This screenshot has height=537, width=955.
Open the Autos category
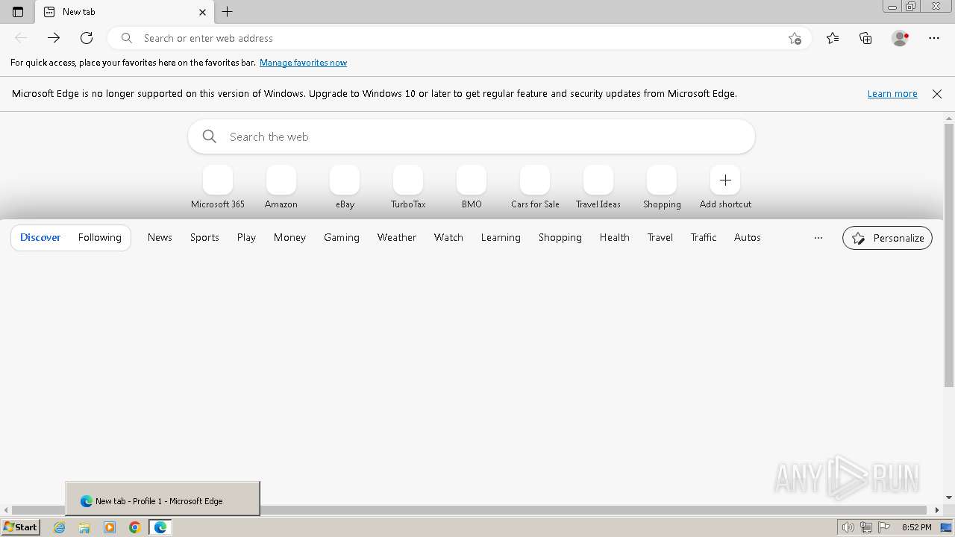point(748,237)
